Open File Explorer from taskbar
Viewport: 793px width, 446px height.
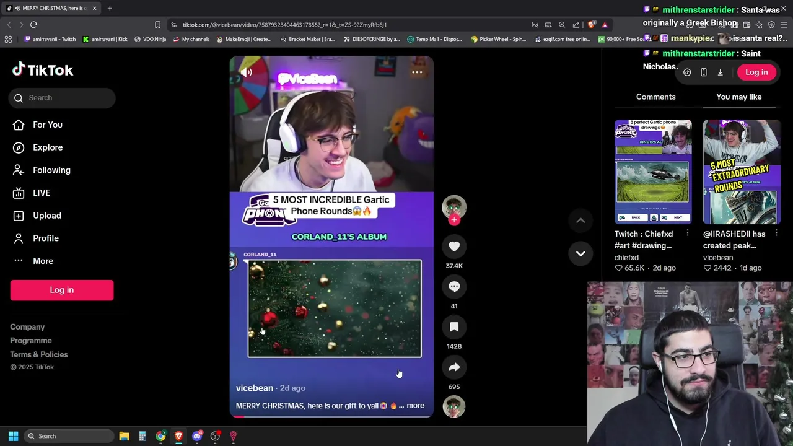(x=124, y=436)
